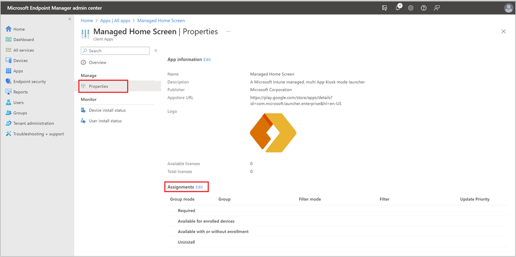Viewport: 516px width, 257px height.
Task: Go to Devices in left navigation
Action: coord(21,61)
